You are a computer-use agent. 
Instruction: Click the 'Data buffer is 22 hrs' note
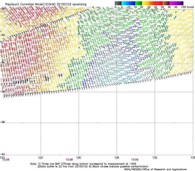tap(62, 167)
